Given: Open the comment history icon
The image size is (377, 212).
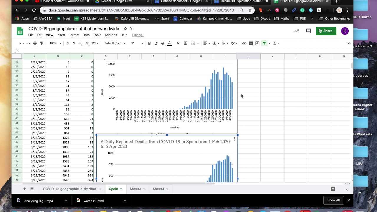Looking at the screenshot, I should (308, 31).
